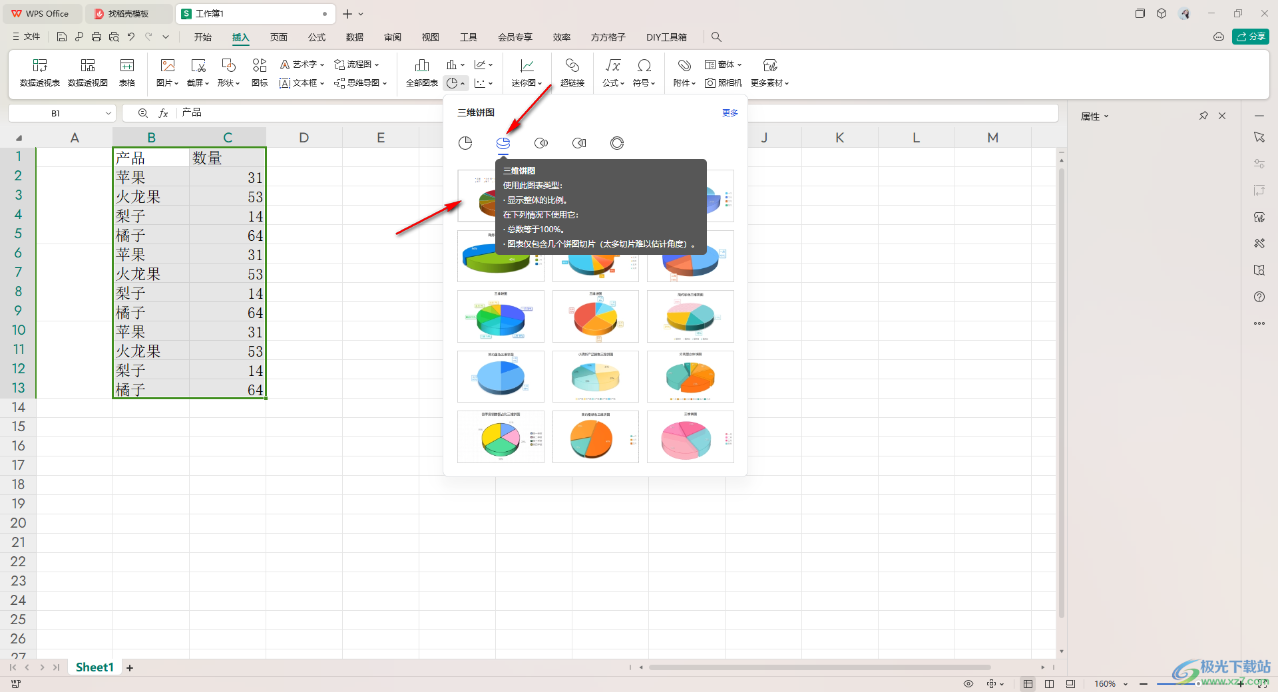Click the vertical scrollbar of the sheet

click(x=1062, y=393)
